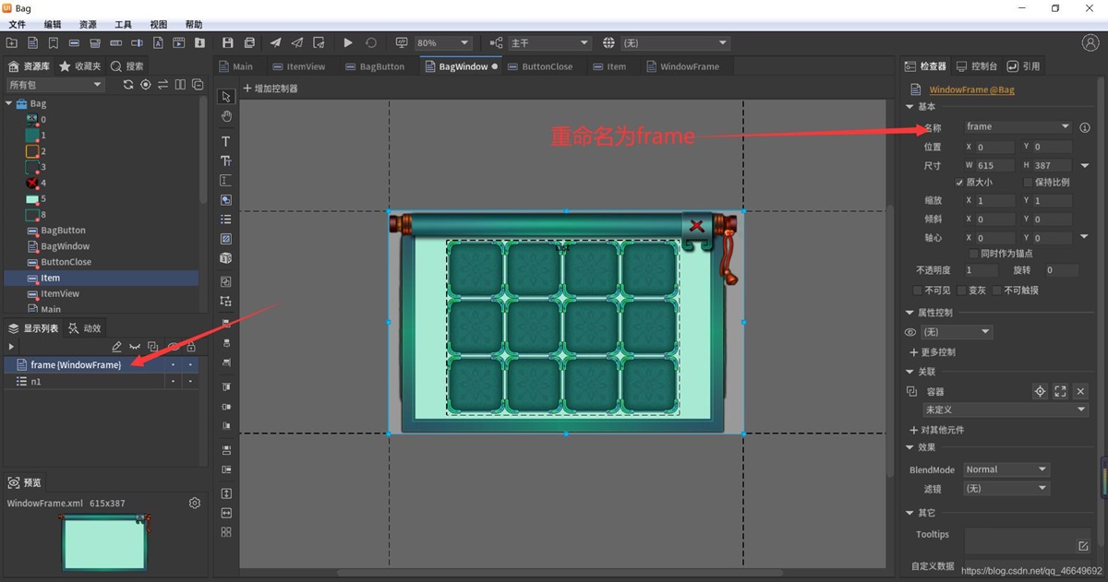Image resolution: width=1108 pixels, height=582 pixels.
Task: Enable the 保持比例 checkbox
Action: point(1028,183)
